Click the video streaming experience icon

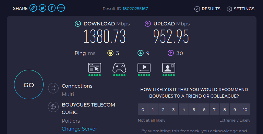144,68
